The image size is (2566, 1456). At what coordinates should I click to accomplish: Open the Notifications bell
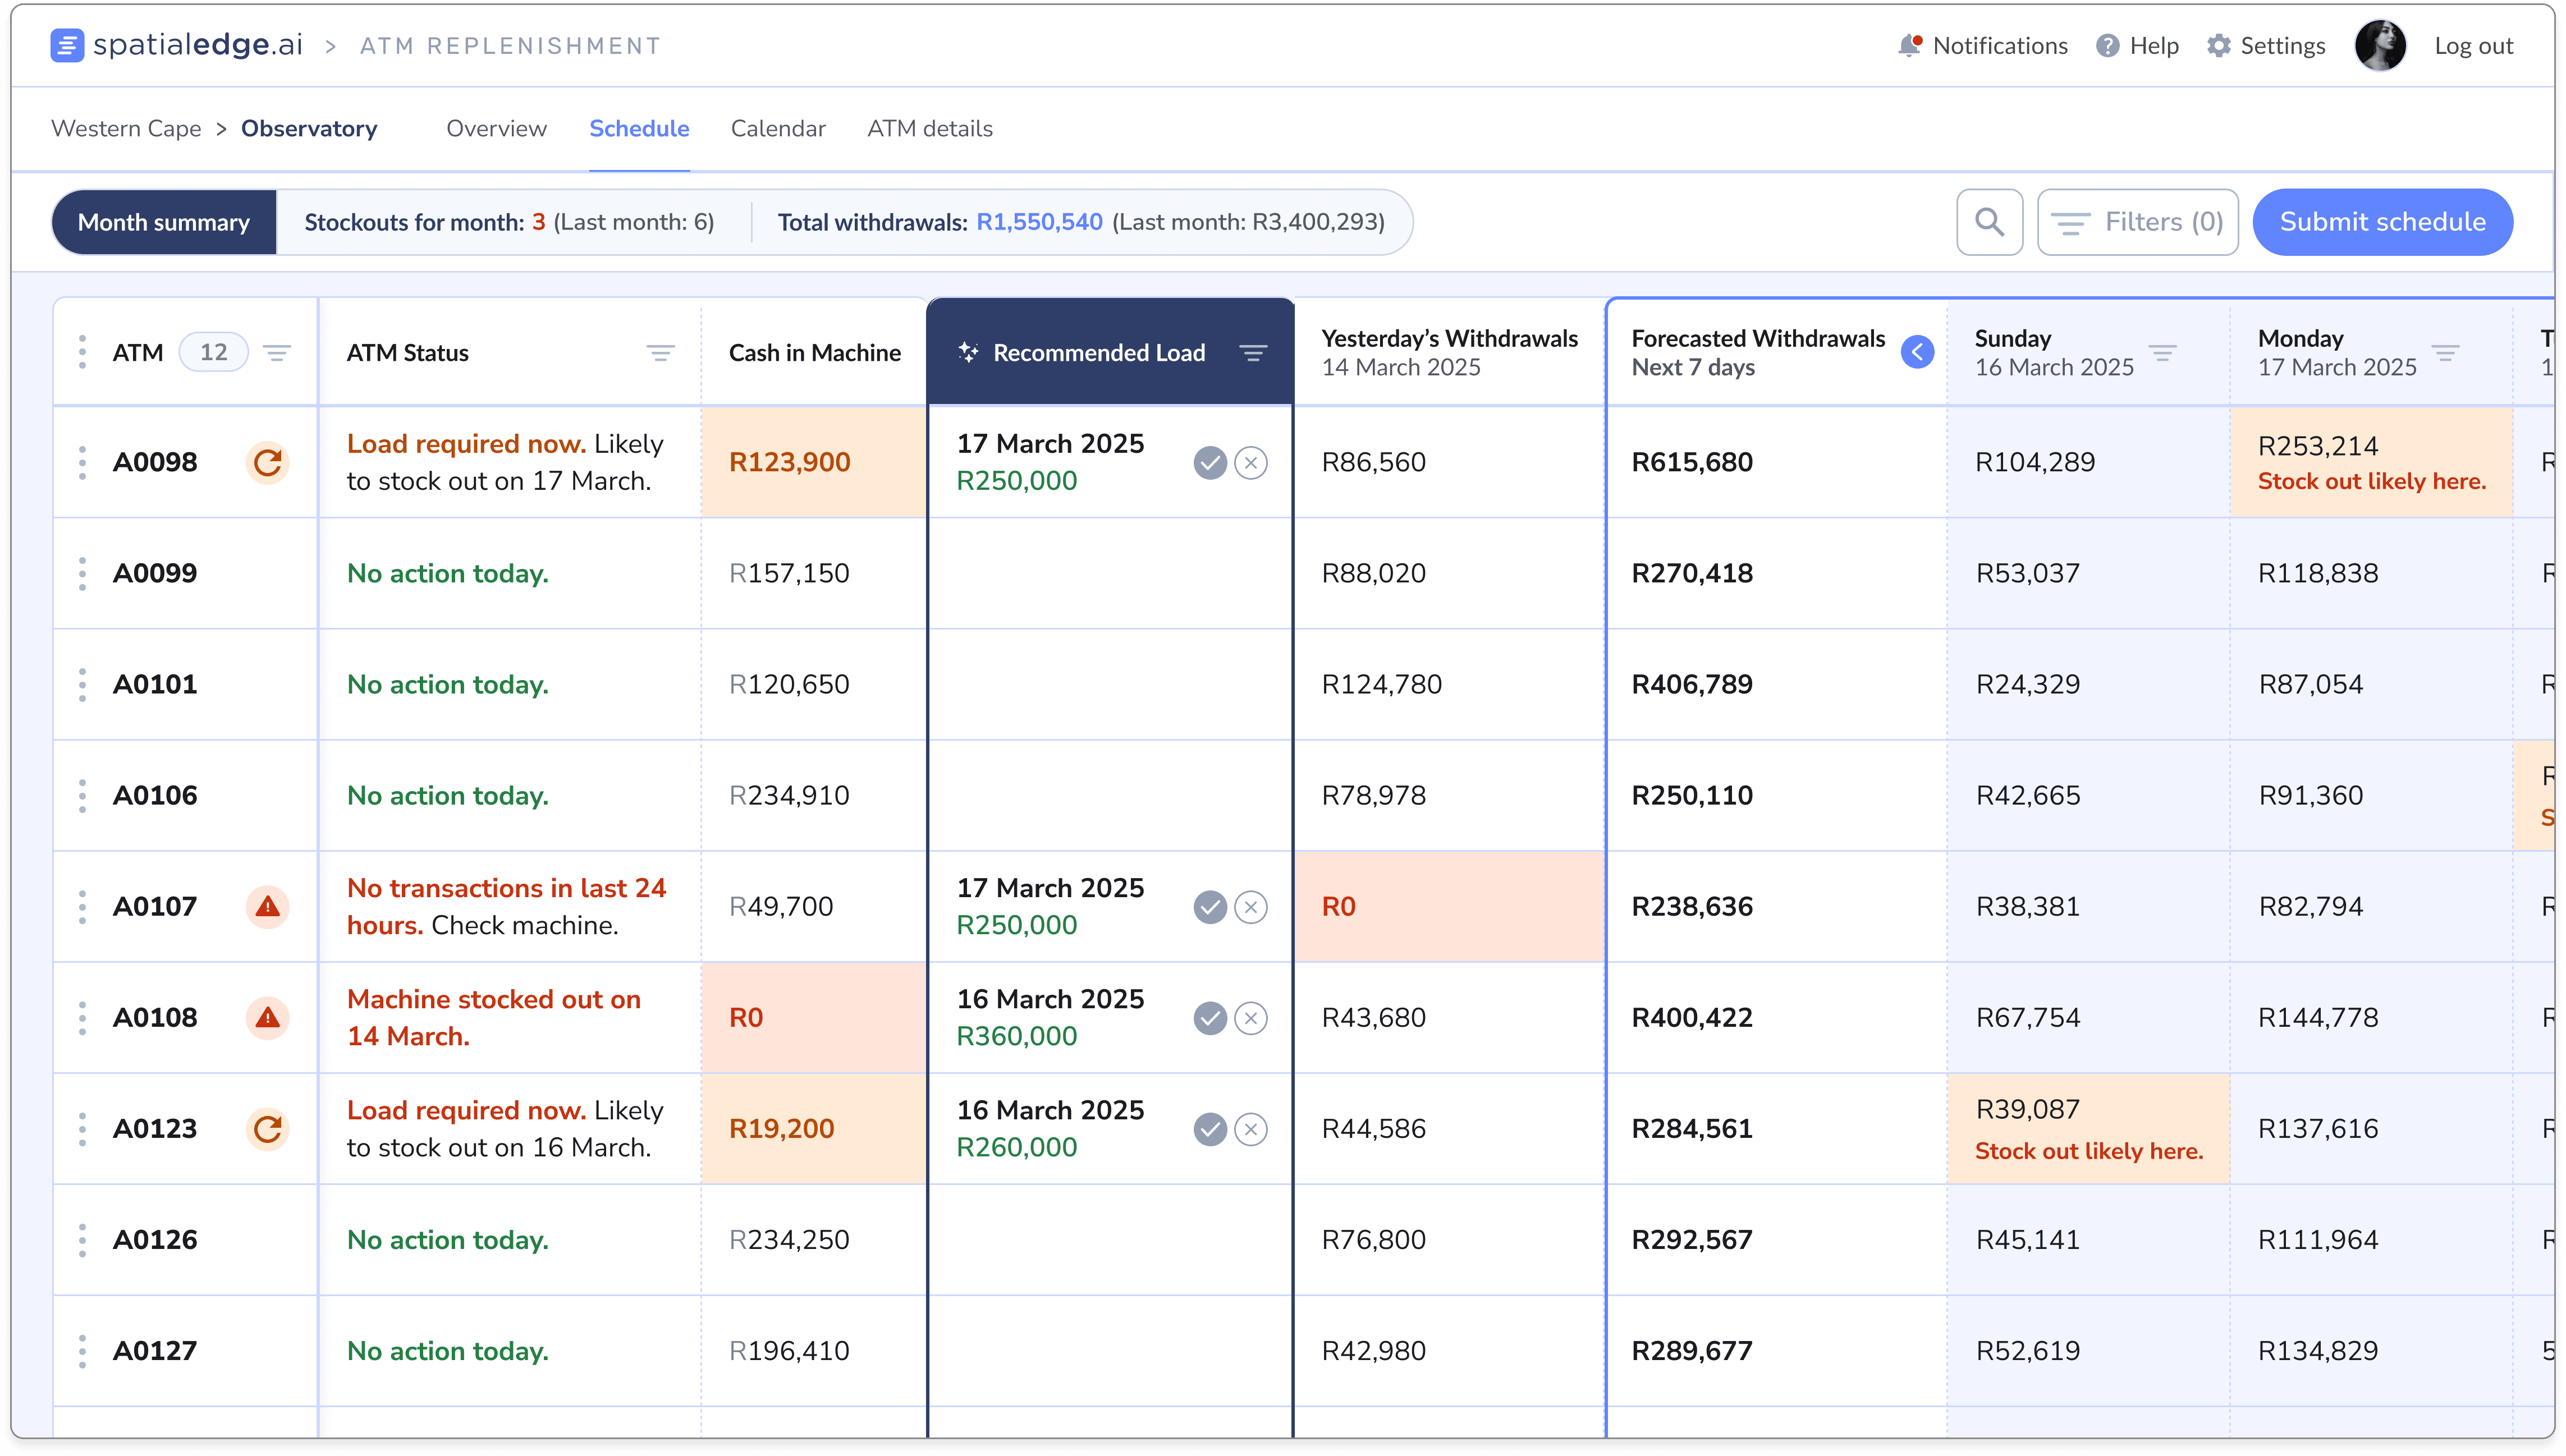[x=1909, y=46]
